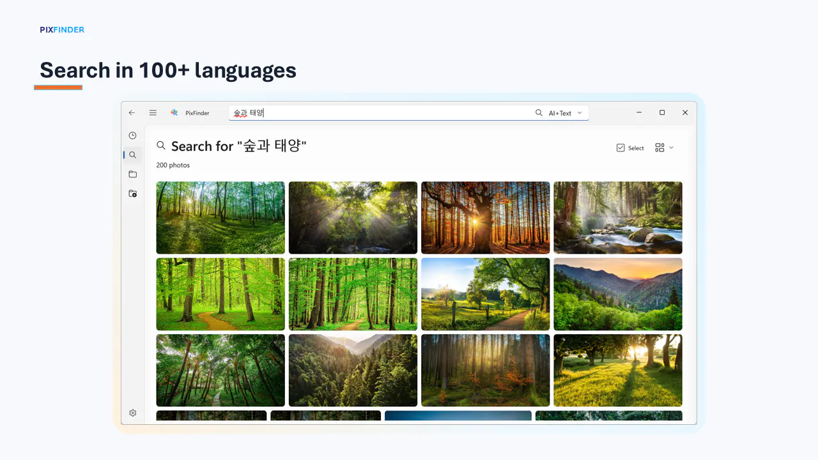The image size is (818, 460).
Task: Open the dark forest with orange shrub photo
Action: [x=486, y=371]
